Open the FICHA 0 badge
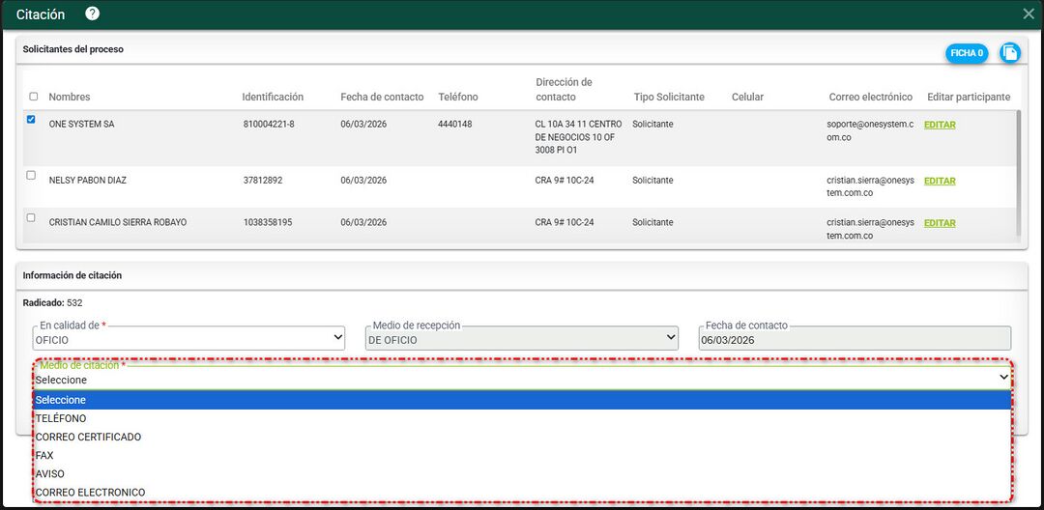This screenshot has height=510, width=1044. point(966,53)
